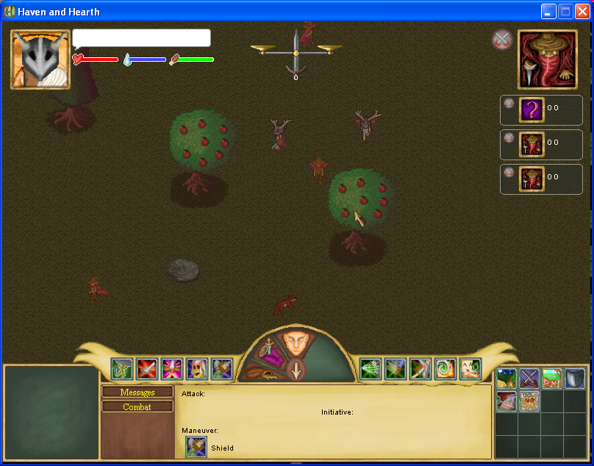The height and width of the screenshot is (466, 594).
Task: Click the "Shield" maneuver name
Action: [222, 448]
